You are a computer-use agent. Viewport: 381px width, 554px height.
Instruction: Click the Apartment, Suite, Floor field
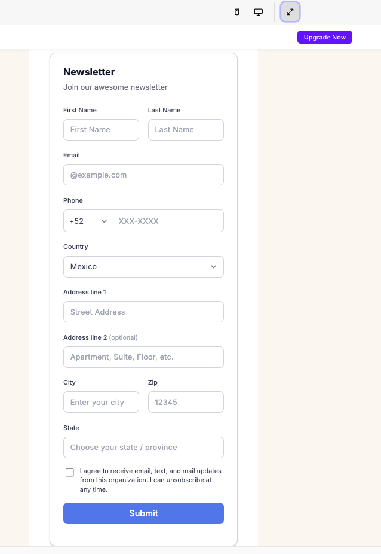click(143, 357)
